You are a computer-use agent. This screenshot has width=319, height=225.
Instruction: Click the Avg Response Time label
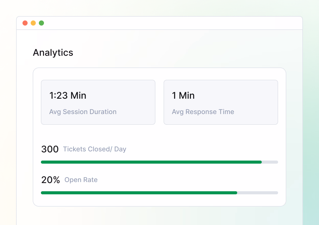(x=203, y=112)
